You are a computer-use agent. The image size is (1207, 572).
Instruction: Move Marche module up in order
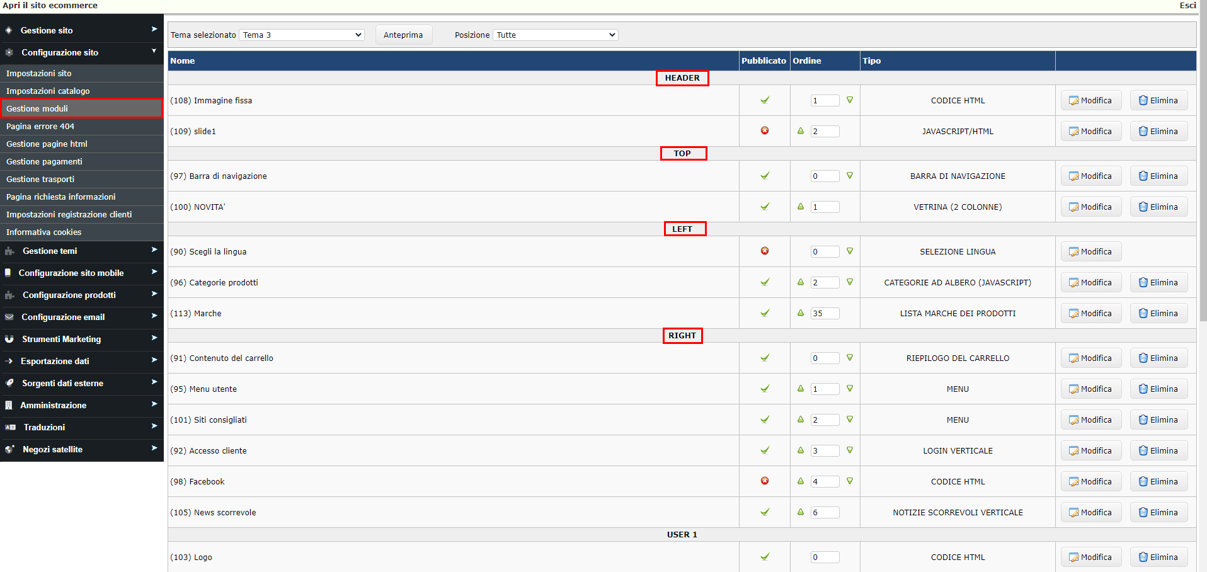(801, 313)
